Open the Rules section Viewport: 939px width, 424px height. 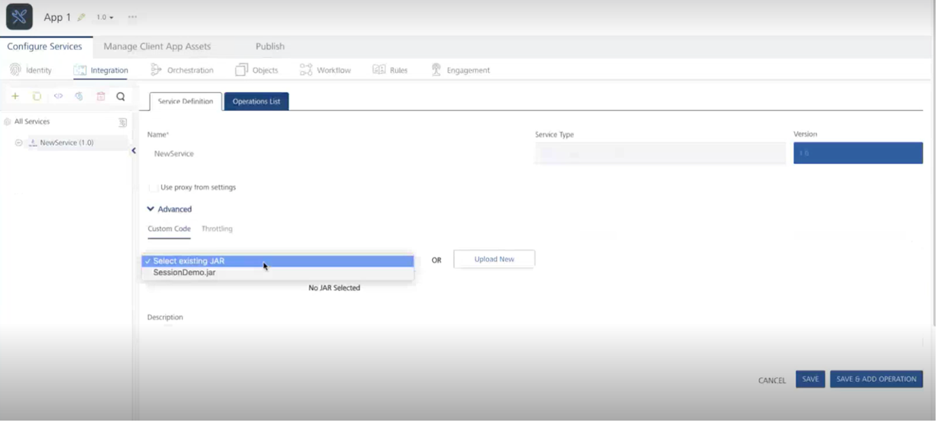coord(390,70)
